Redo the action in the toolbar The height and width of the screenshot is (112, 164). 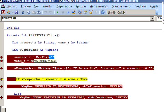[x=51, y=12]
